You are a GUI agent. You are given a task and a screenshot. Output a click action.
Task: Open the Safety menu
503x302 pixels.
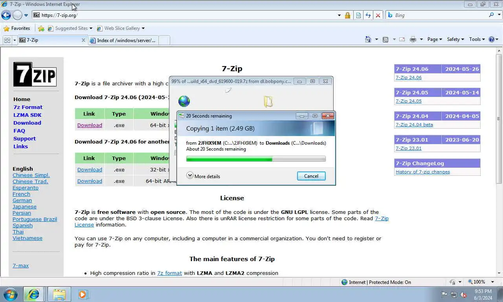tap(455, 39)
